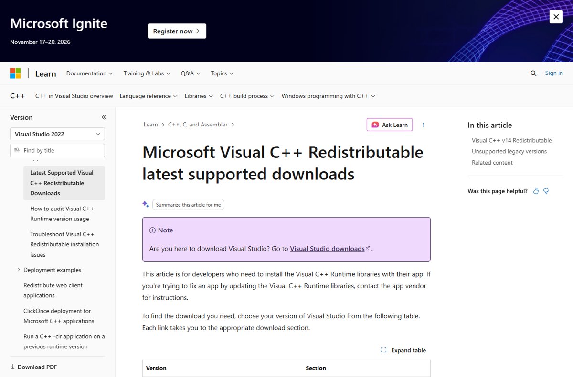Click the C++ product title
The width and height of the screenshot is (573, 377).
click(18, 96)
